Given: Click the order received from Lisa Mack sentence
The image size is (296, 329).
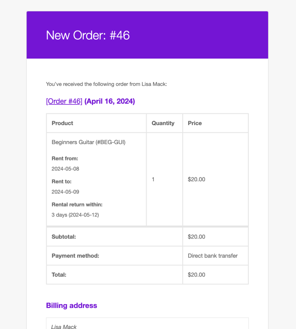Looking at the screenshot, I should point(107,84).
